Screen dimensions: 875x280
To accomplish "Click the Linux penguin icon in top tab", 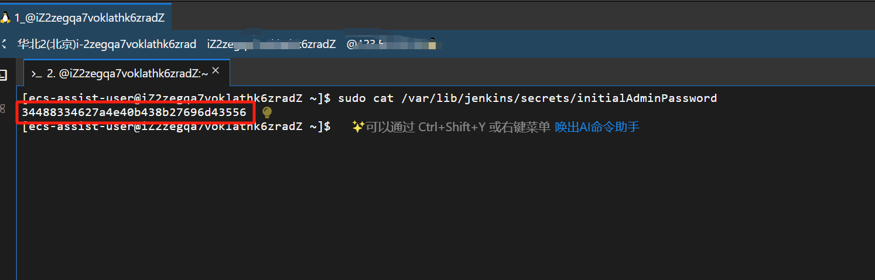I will (x=5, y=18).
